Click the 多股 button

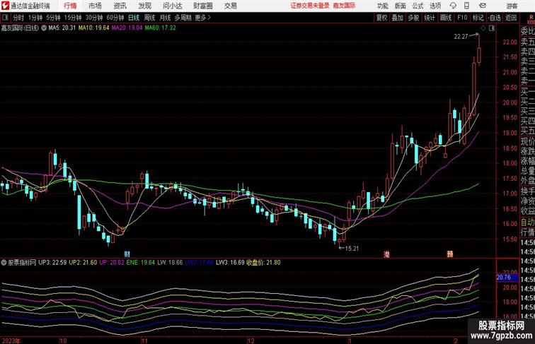point(413,18)
